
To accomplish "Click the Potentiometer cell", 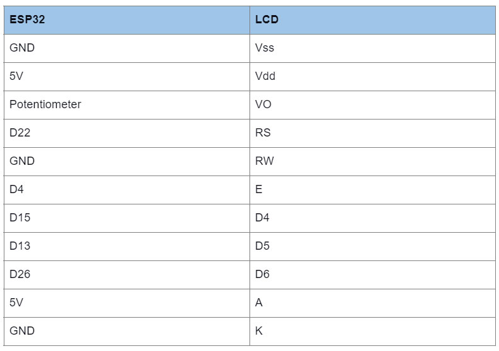I will click(x=127, y=105).
